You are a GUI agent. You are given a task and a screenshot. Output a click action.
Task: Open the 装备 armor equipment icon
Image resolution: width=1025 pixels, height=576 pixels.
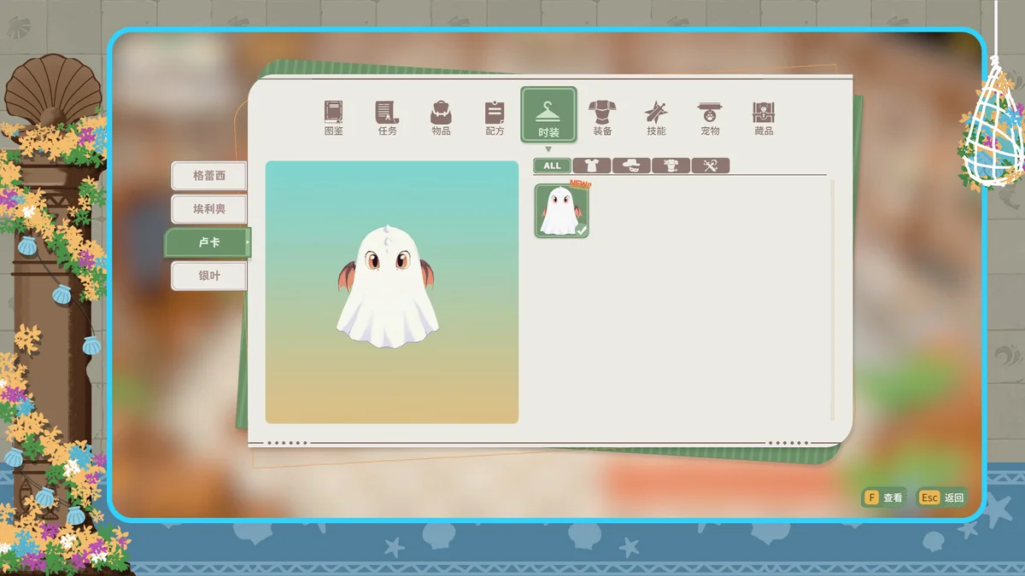[602, 117]
